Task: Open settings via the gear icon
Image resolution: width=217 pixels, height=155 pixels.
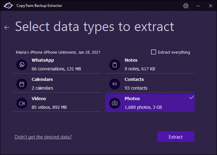Action: [x=186, y=6]
